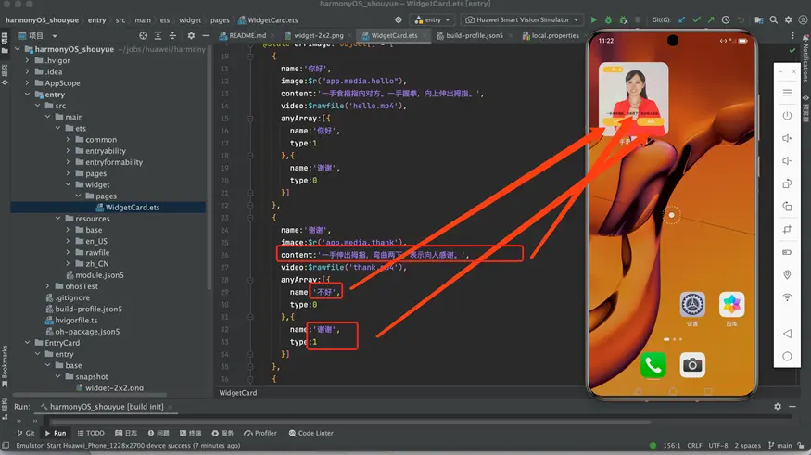Open Git history clock icon
Viewport: 811px width, 455px height.
pyautogui.click(x=726, y=19)
